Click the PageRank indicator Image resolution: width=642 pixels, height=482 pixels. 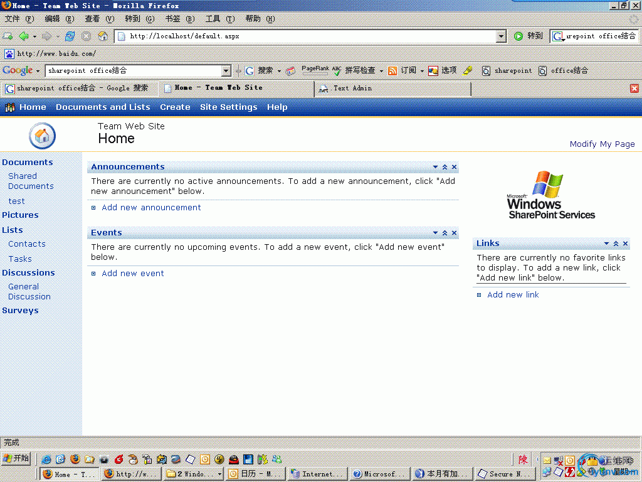(315, 70)
